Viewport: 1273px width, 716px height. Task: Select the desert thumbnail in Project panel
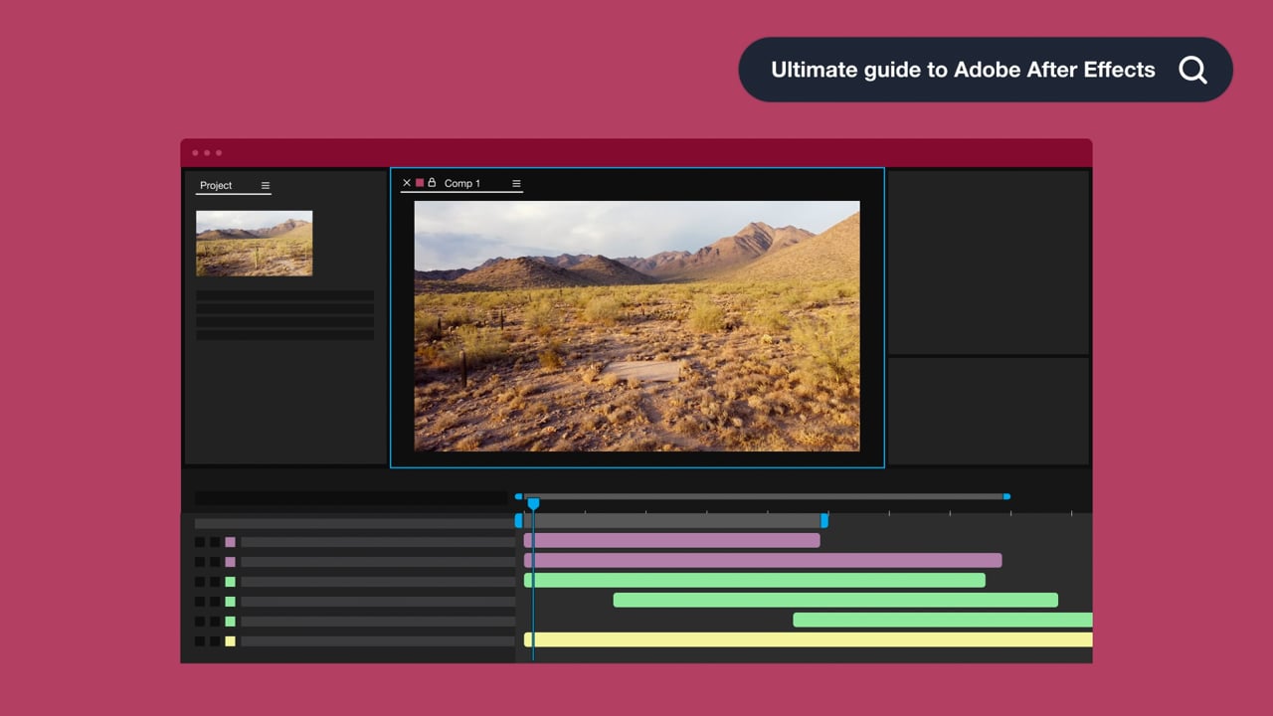(x=254, y=243)
